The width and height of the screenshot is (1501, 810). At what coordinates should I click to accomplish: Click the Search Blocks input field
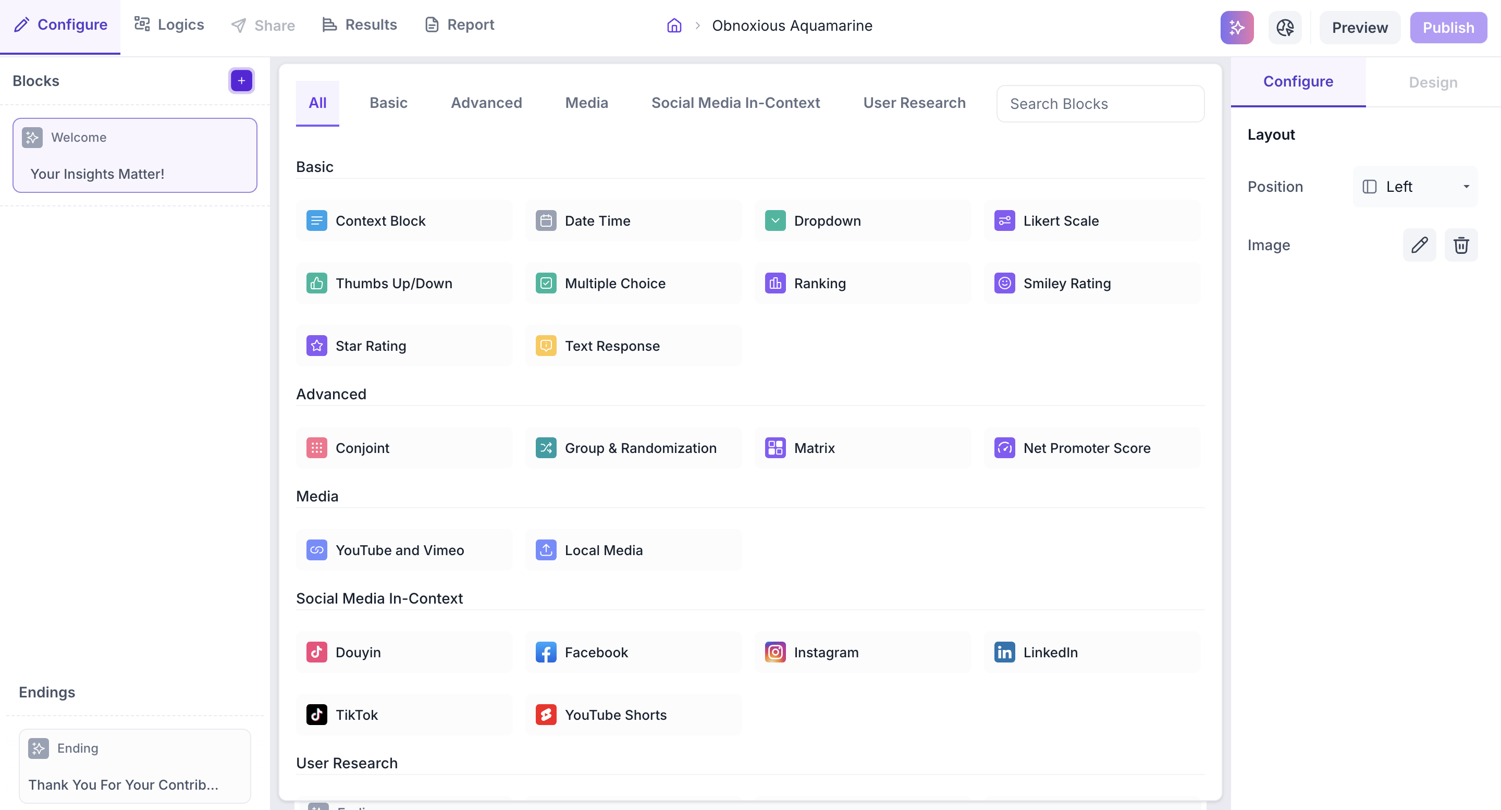pos(1100,104)
